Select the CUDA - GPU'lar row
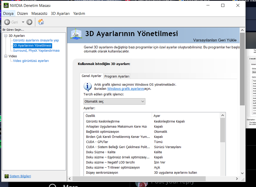256x187 pixels. tap(152, 142)
